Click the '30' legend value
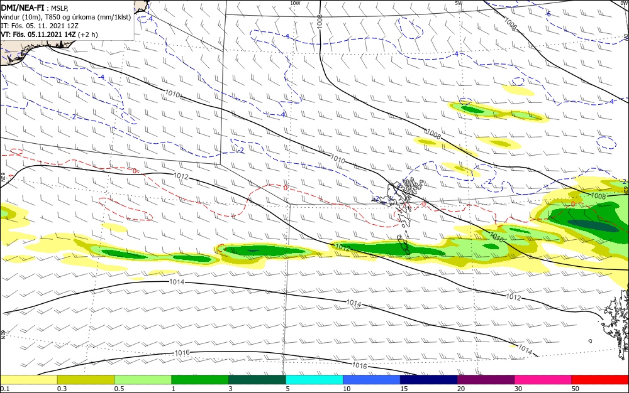Screen dimensions: 629x393 [518, 389]
